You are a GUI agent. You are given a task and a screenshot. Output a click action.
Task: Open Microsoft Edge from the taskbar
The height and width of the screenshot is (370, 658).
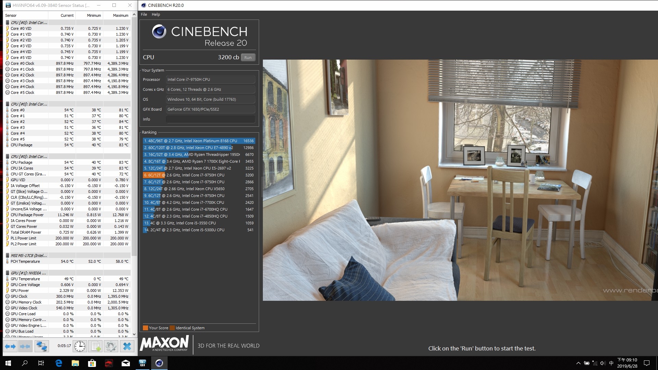59,363
